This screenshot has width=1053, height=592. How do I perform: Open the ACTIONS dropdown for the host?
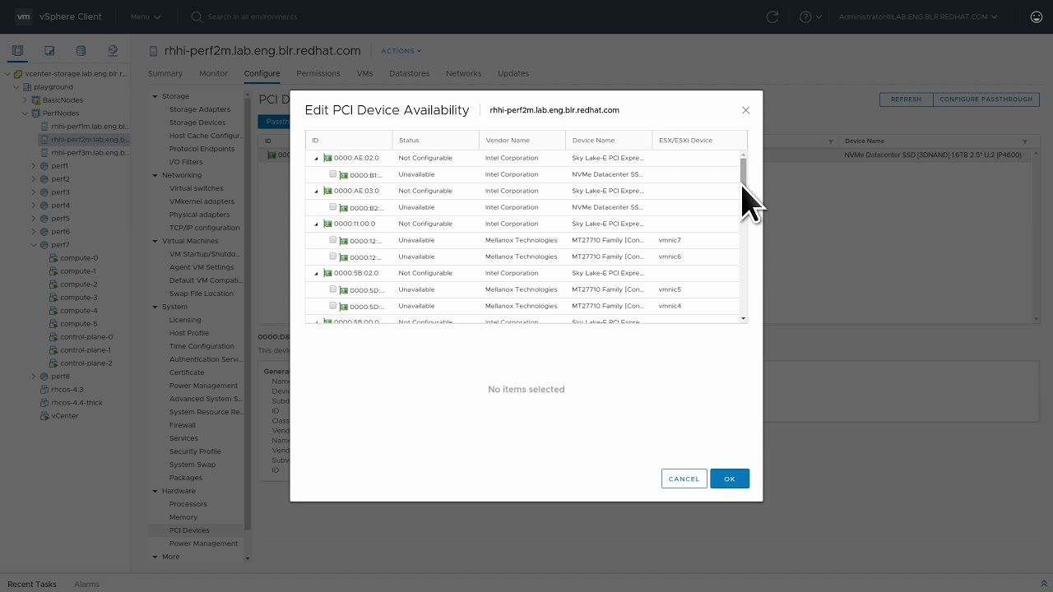tap(401, 51)
